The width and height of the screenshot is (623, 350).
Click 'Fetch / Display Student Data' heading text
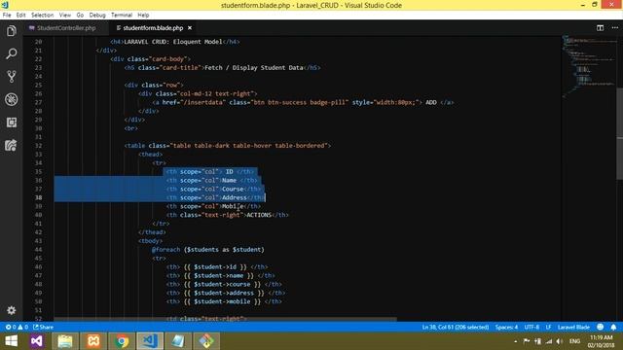253,68
